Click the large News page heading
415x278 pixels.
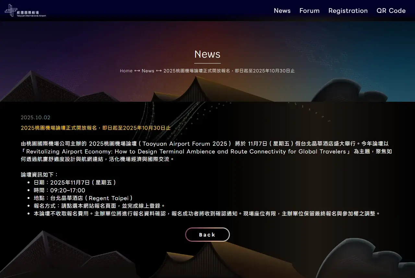[x=207, y=54]
